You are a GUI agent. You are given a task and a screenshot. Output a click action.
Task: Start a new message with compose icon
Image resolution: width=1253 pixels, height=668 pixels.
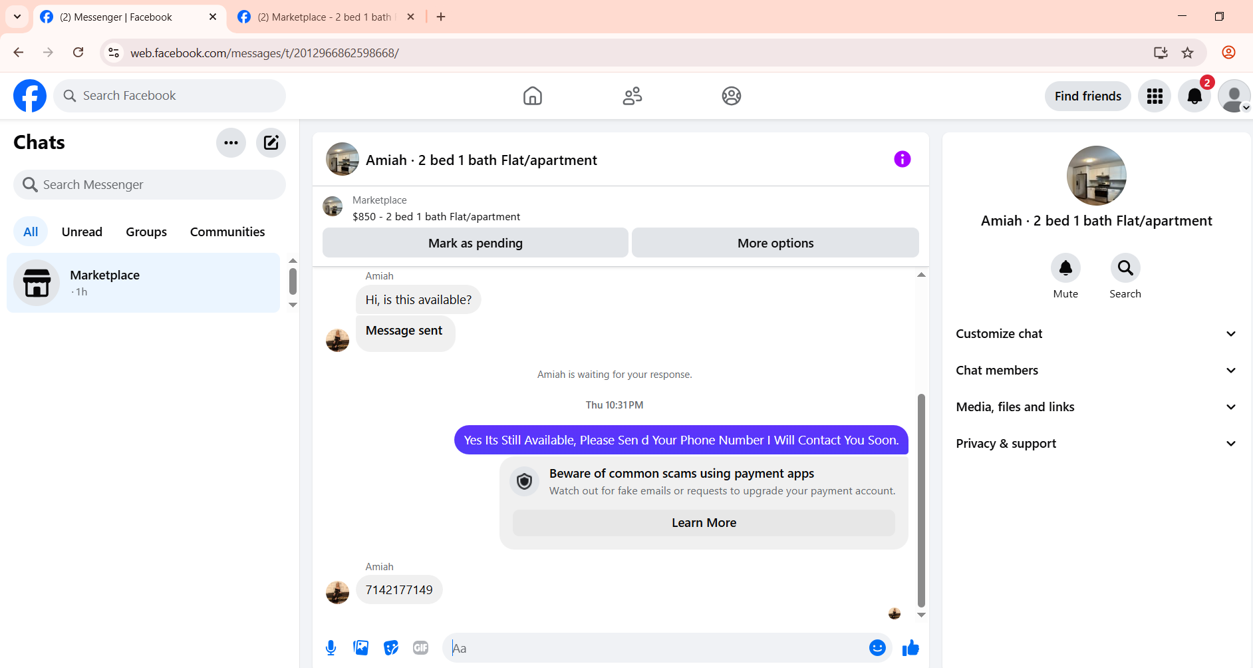pyautogui.click(x=271, y=142)
